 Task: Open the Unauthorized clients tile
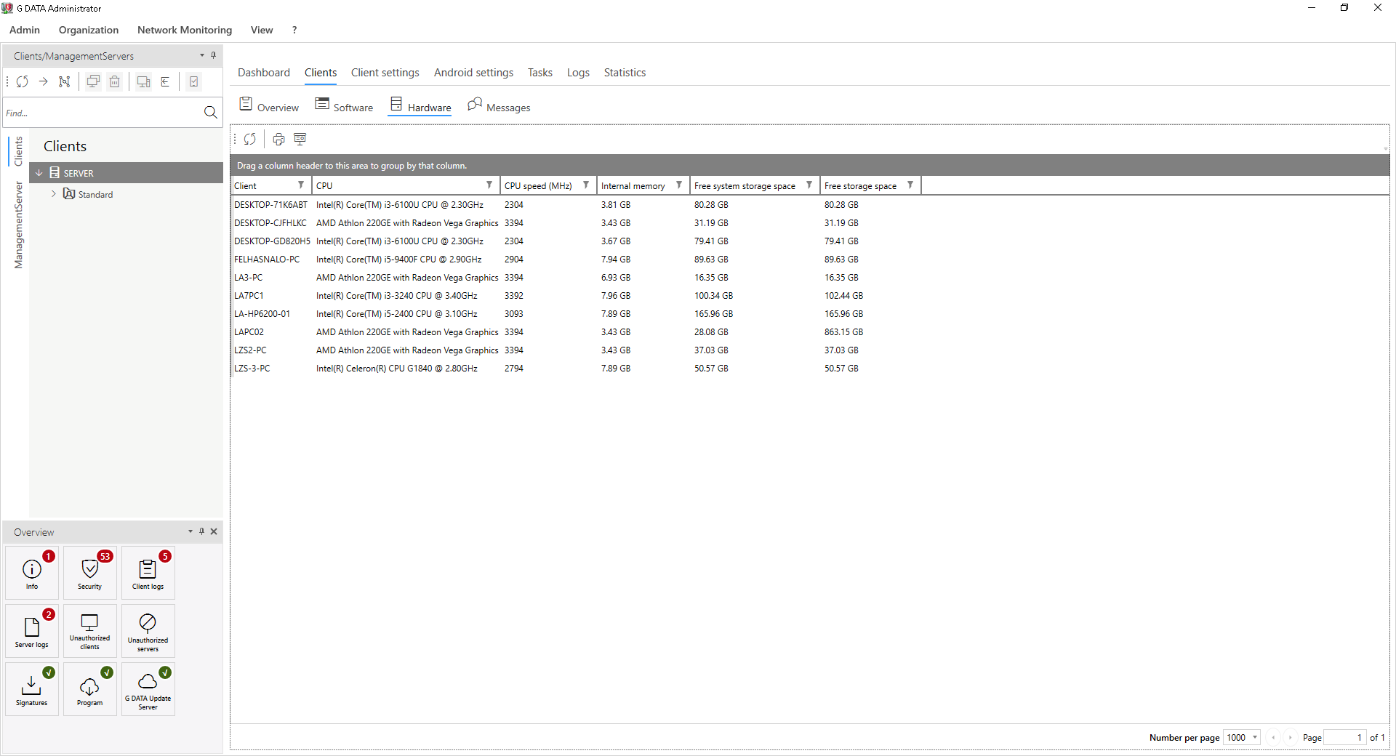[90, 631]
